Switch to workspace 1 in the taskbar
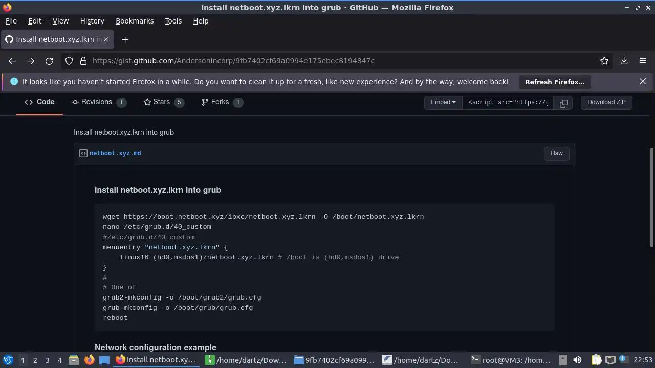This screenshot has height=368, width=655. click(23, 360)
